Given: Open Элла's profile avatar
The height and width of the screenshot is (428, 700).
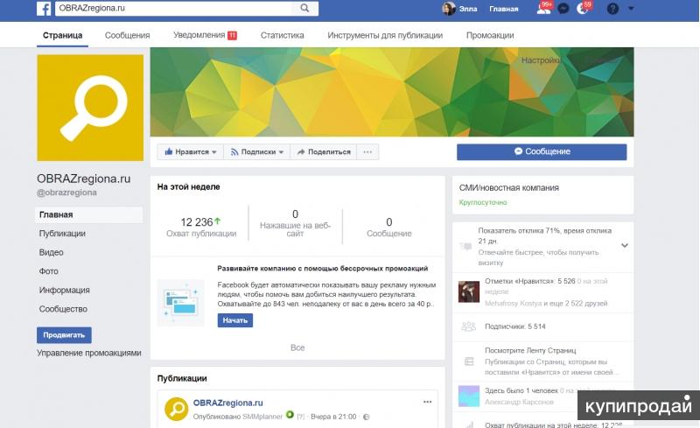Looking at the screenshot, I should point(448,9).
